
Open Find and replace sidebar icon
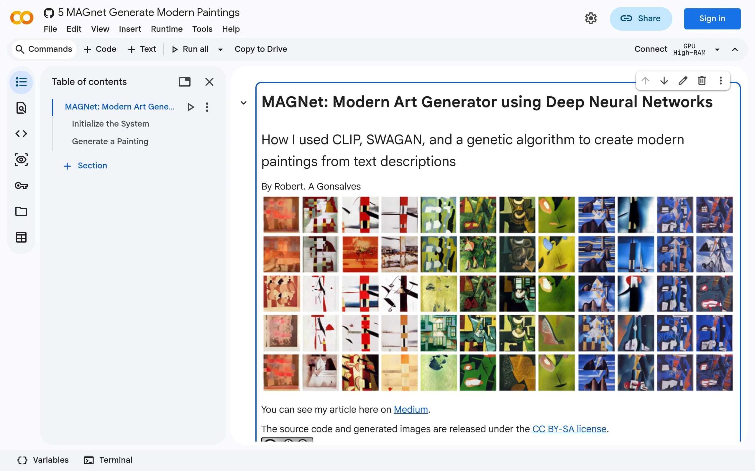pos(21,108)
